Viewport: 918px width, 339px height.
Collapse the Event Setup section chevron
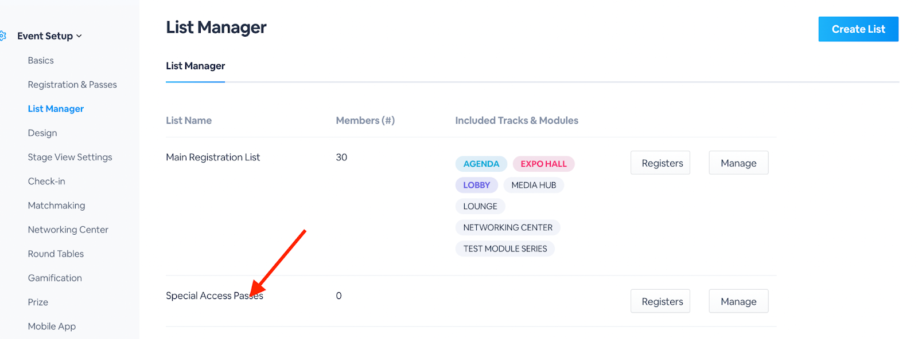click(79, 36)
